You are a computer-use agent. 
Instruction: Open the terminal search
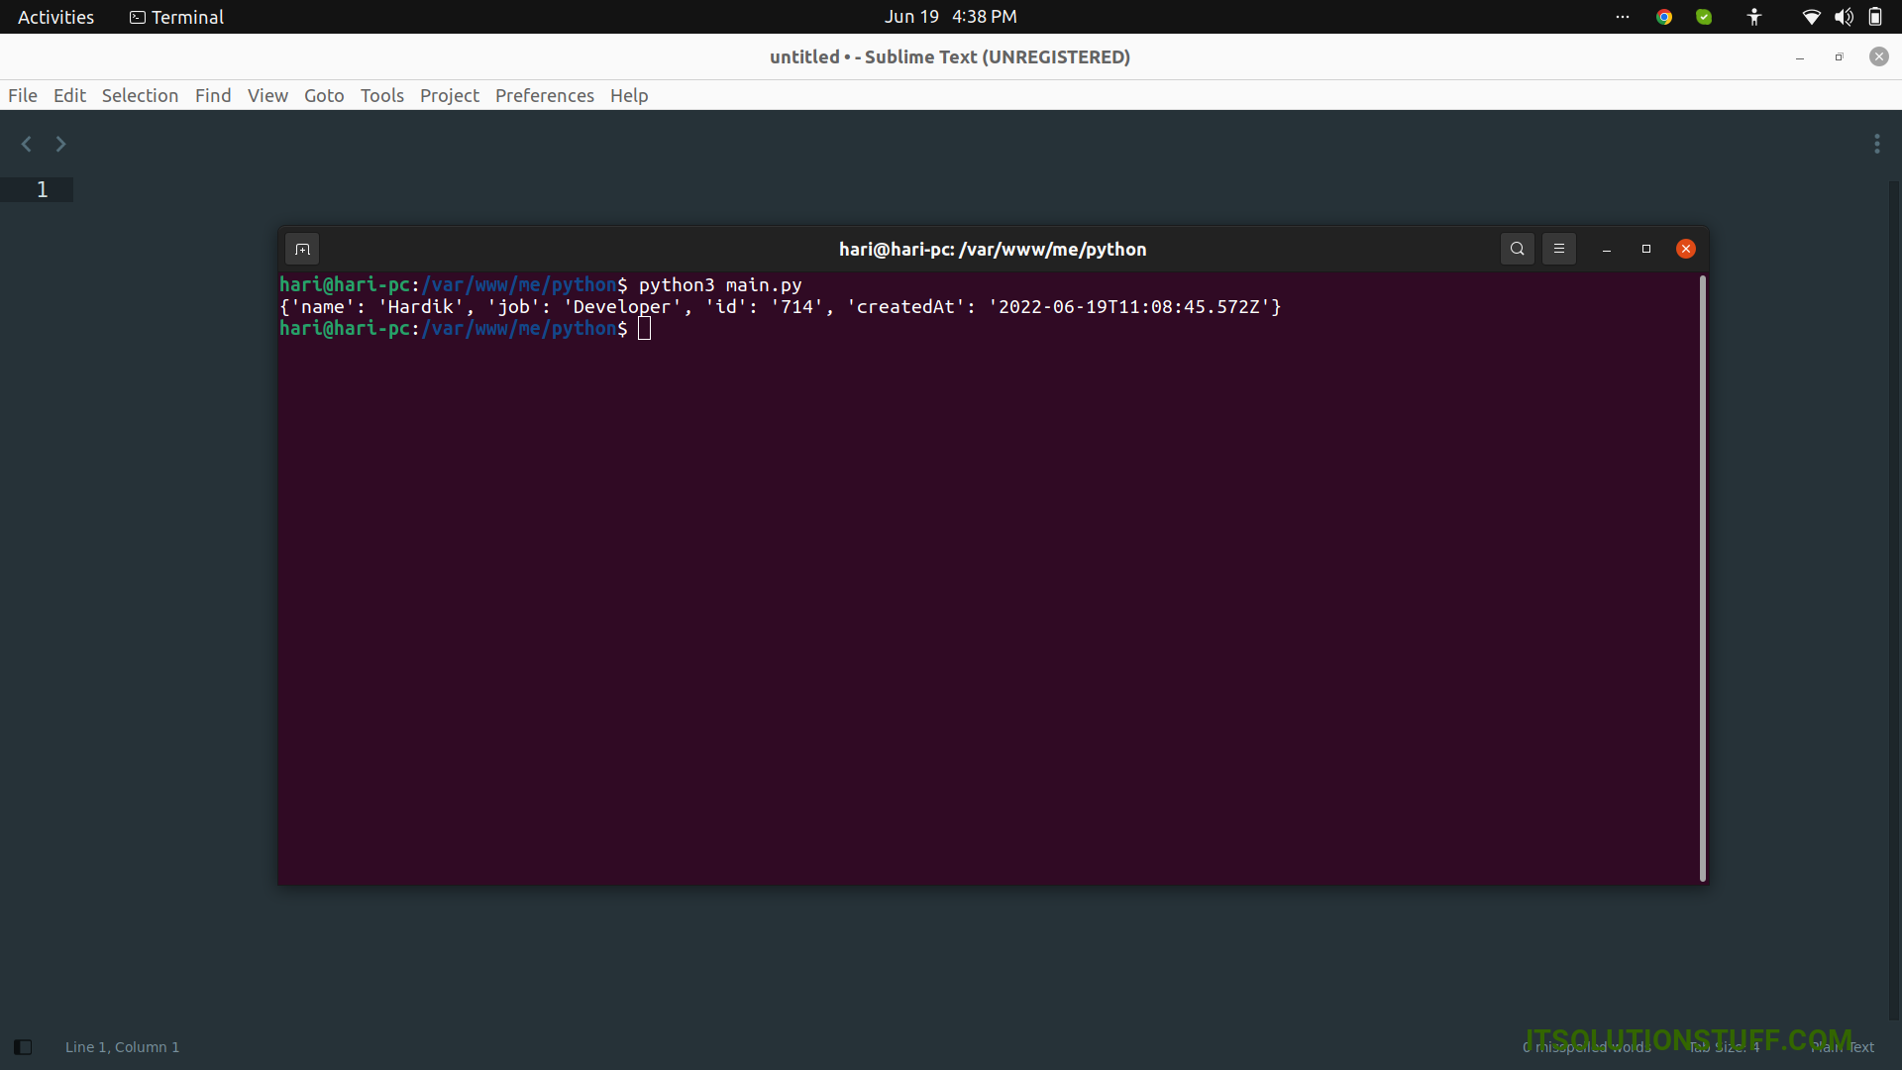(x=1517, y=249)
